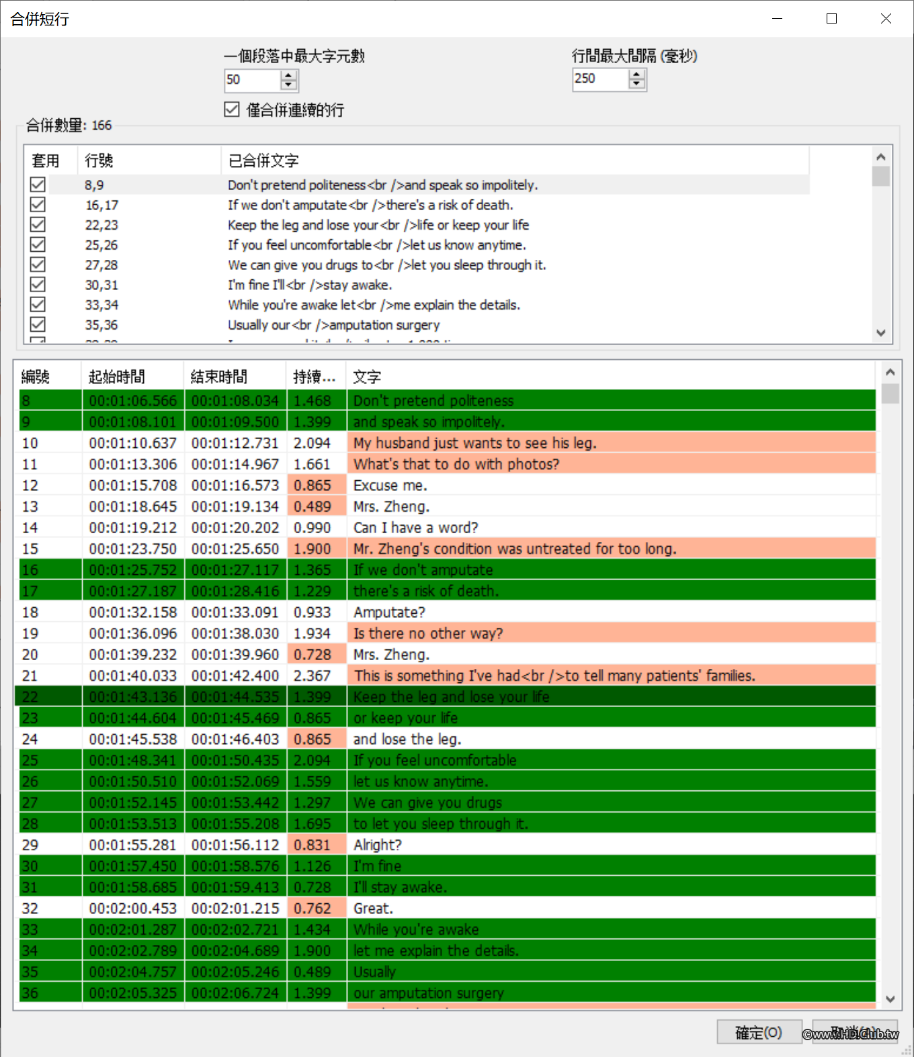Click duration value 2.367 of line 21
Viewport: 914px width, 1057px height.
(x=313, y=676)
